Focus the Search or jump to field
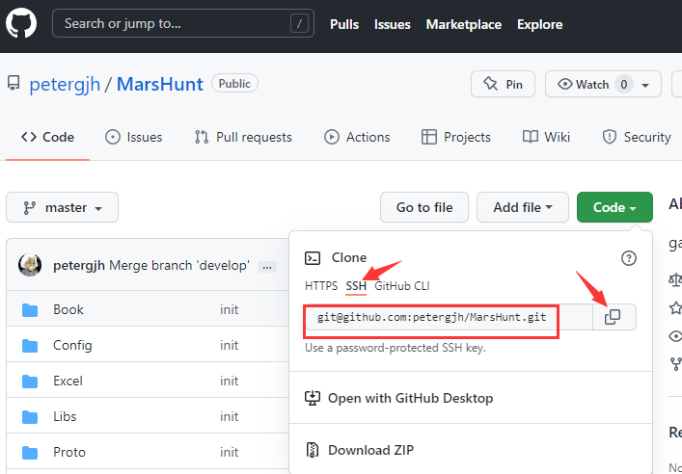The width and height of the screenshot is (682, 474). [x=183, y=23]
